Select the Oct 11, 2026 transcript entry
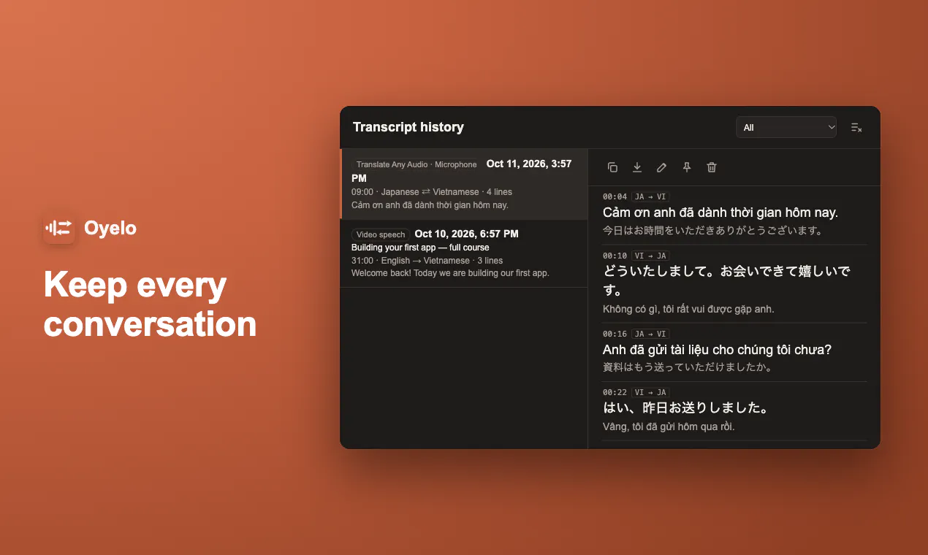This screenshot has width=928, height=555. (464, 184)
